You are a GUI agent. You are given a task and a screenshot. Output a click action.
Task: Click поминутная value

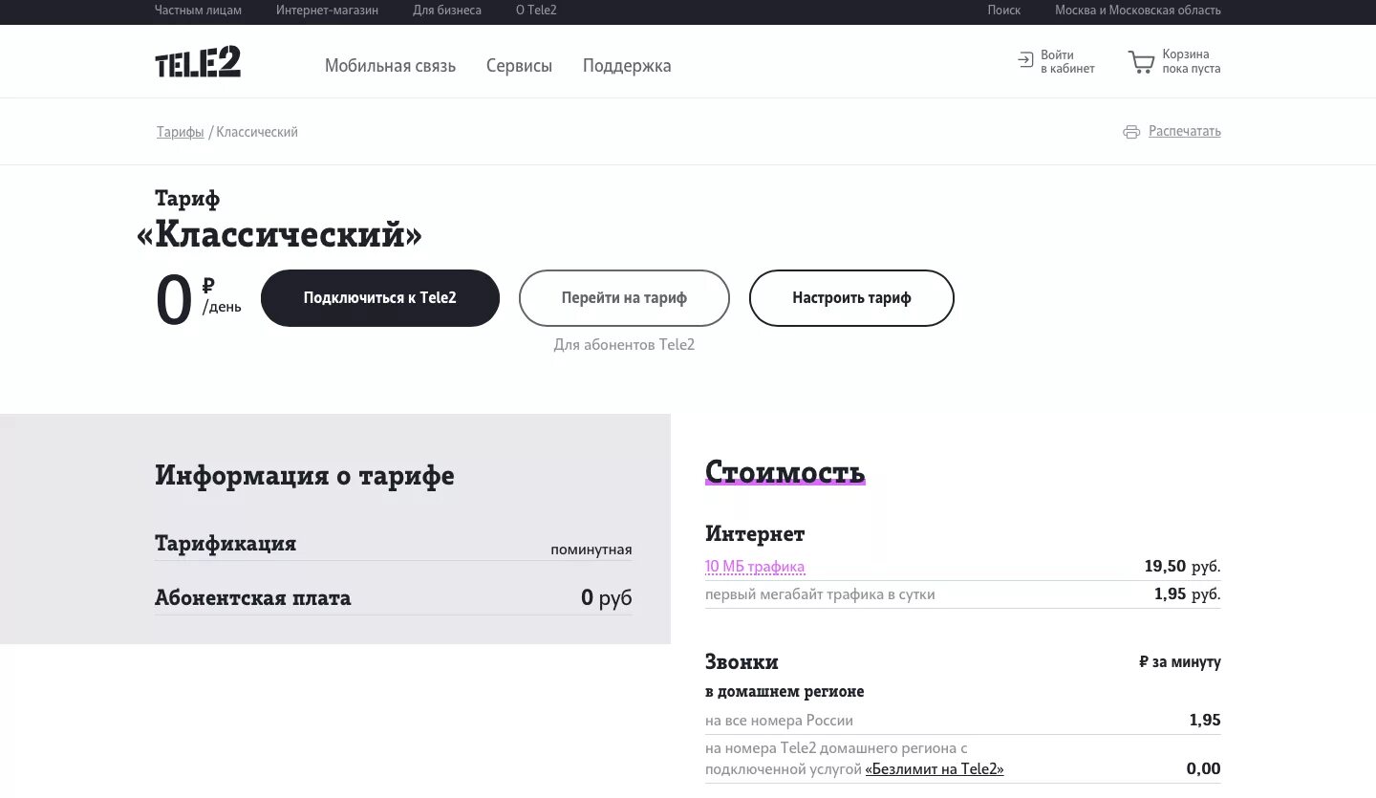point(591,550)
